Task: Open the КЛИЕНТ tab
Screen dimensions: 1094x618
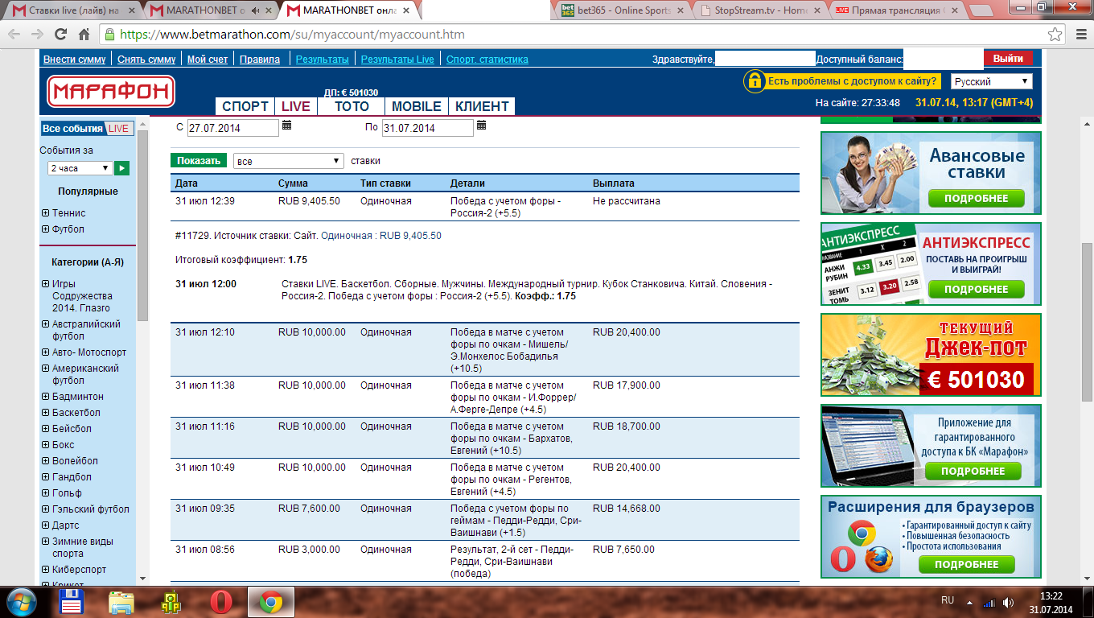Action: pos(482,106)
